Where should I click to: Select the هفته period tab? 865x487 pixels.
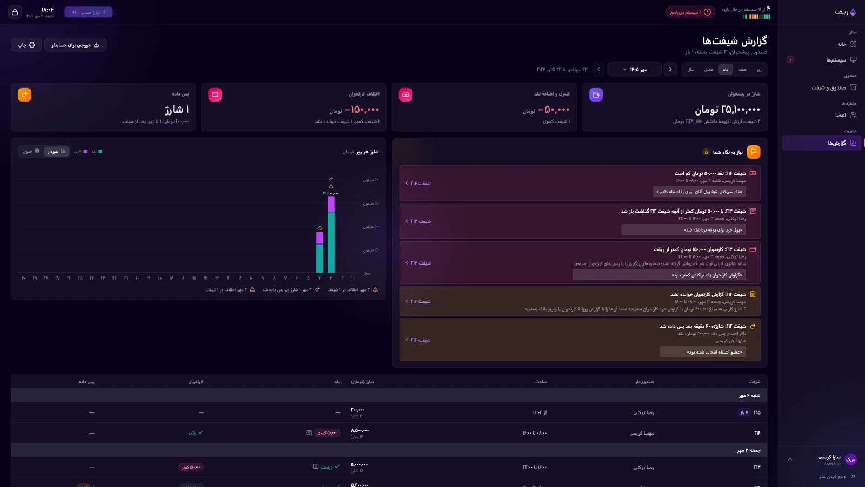[742, 70]
